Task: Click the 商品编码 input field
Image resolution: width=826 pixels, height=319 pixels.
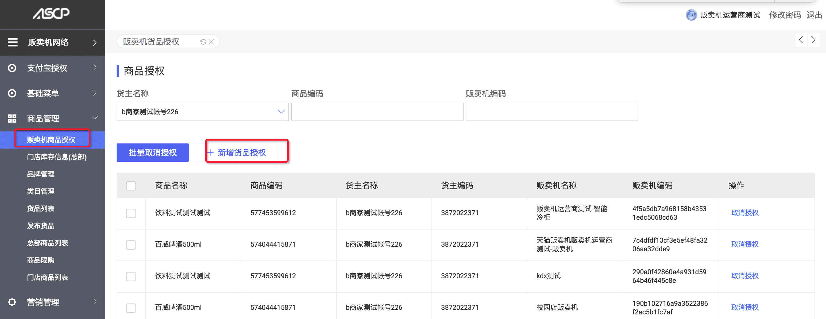Action: point(377,112)
